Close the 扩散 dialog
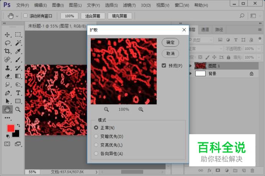The width and height of the screenshot is (265, 176). 184,30
